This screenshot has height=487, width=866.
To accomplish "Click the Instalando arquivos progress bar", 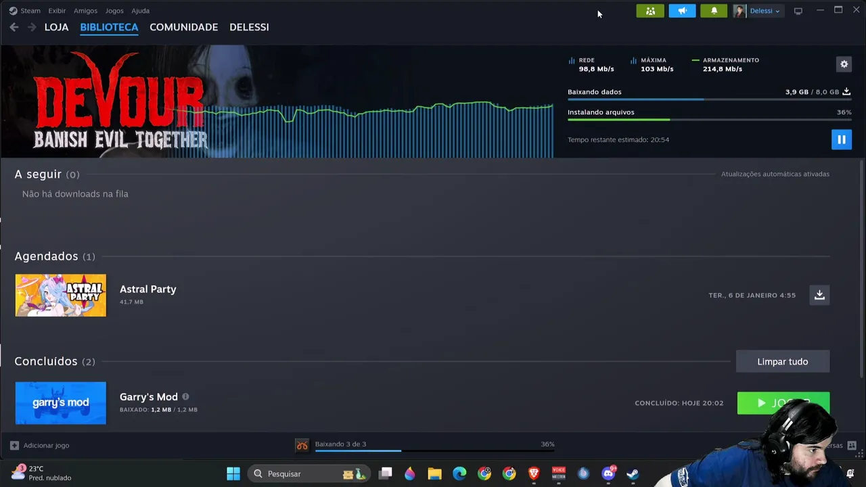I will pyautogui.click(x=709, y=120).
